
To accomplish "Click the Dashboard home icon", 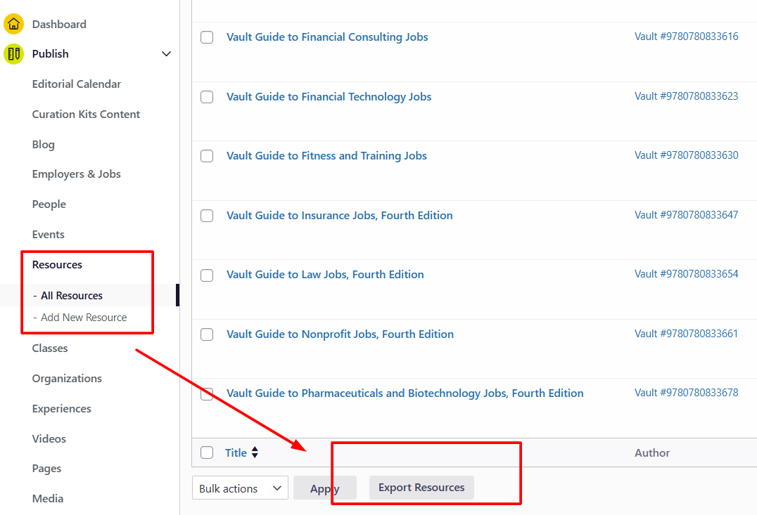I will coord(13,23).
